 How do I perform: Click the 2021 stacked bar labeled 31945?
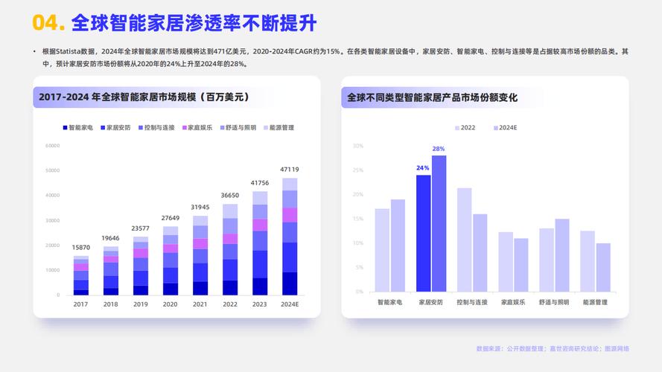[x=200, y=255]
